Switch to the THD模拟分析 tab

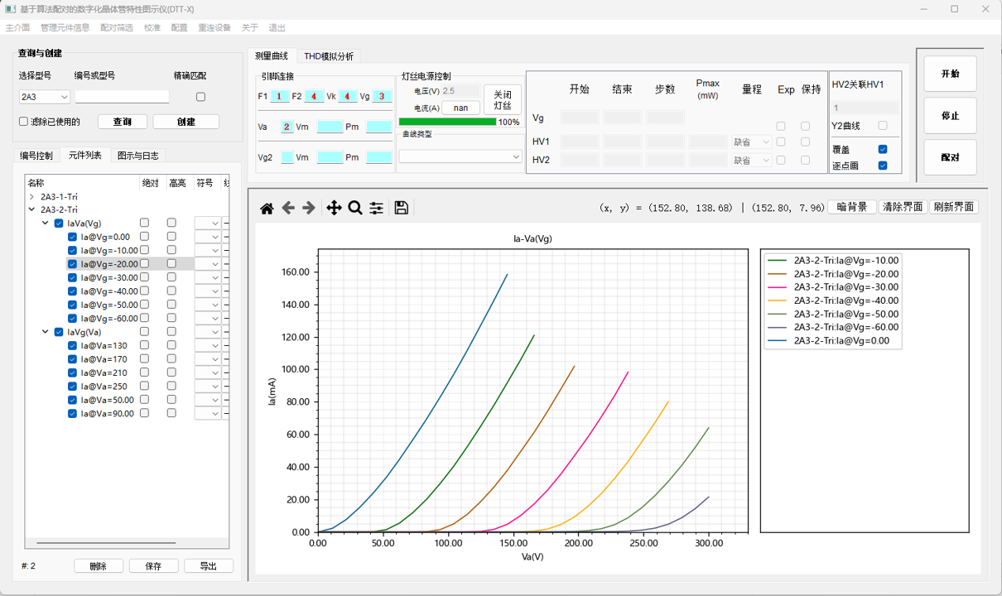329,56
